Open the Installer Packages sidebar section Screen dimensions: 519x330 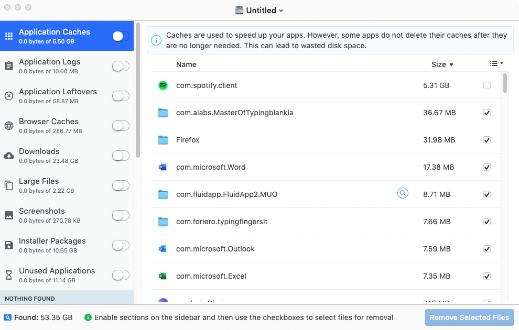tap(52, 245)
